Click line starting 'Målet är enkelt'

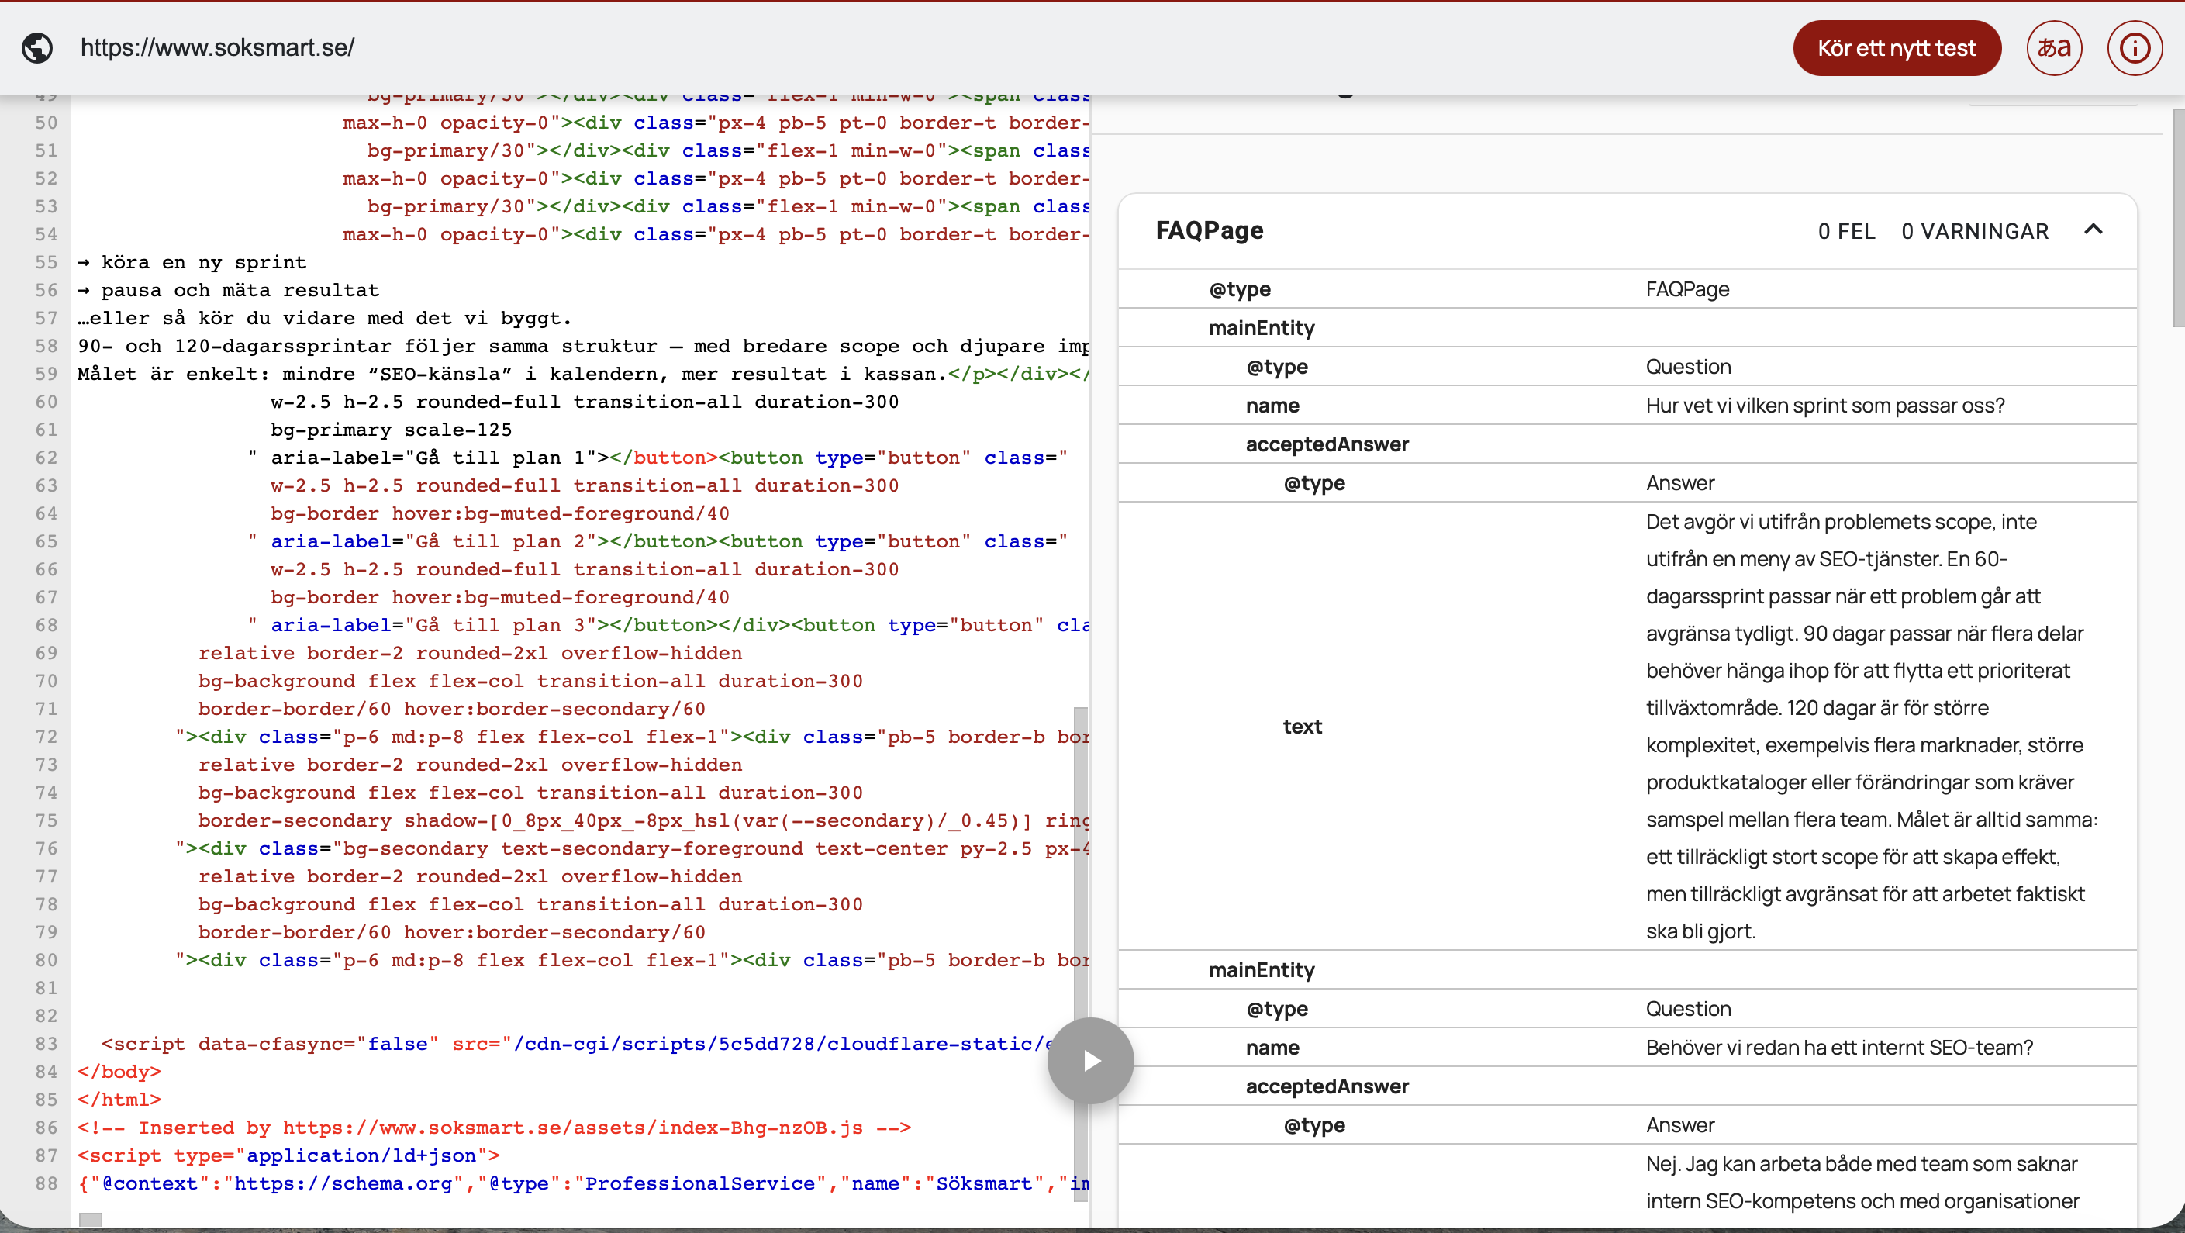584,375
